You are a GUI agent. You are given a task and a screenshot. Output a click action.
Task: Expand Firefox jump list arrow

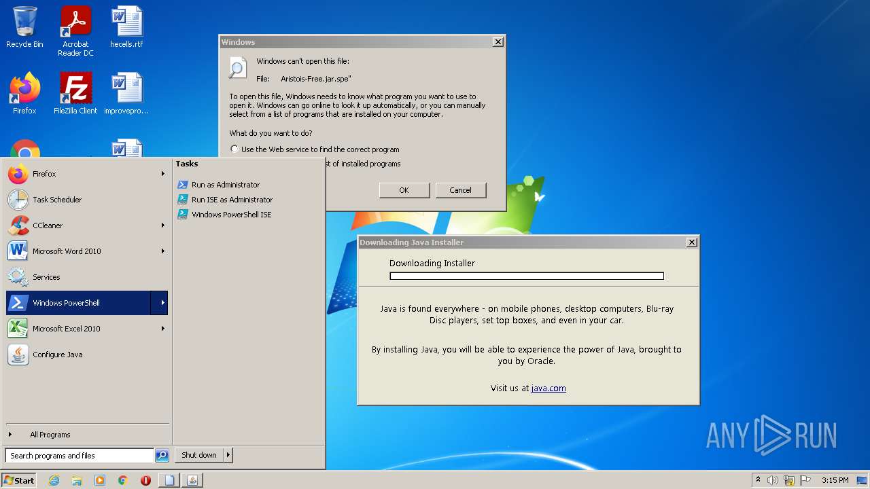pyautogui.click(x=163, y=174)
